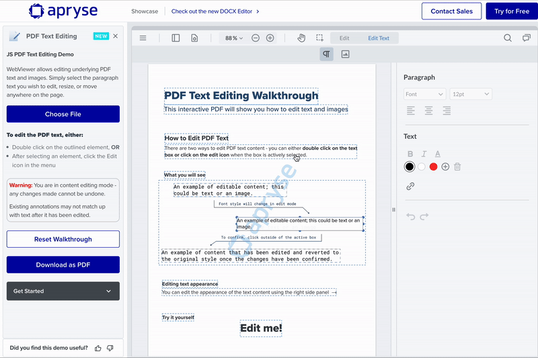Switch to the Edit Text tab
This screenshot has width=538, height=358.
tap(379, 38)
